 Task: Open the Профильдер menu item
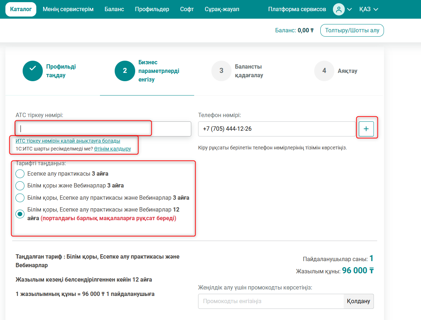(x=152, y=9)
